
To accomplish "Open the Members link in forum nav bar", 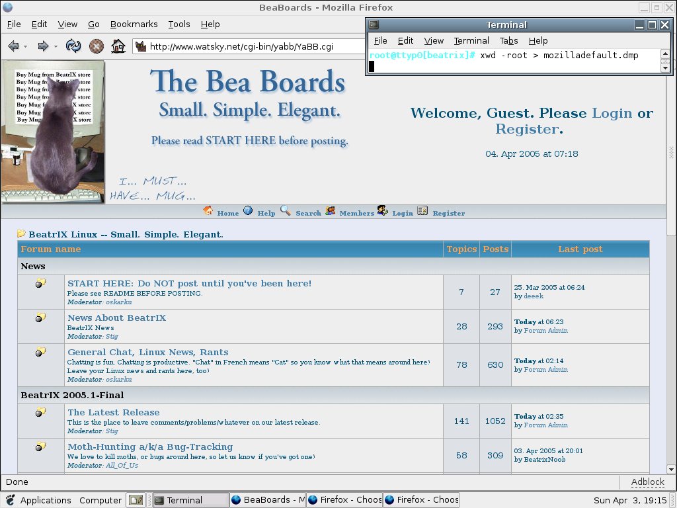I will pos(356,213).
